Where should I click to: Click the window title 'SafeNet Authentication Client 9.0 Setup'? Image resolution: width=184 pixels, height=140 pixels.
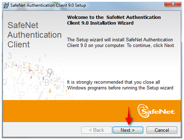click(48, 5)
